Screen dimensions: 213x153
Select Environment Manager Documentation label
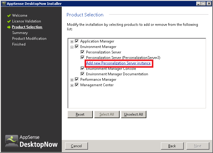pos(117,74)
